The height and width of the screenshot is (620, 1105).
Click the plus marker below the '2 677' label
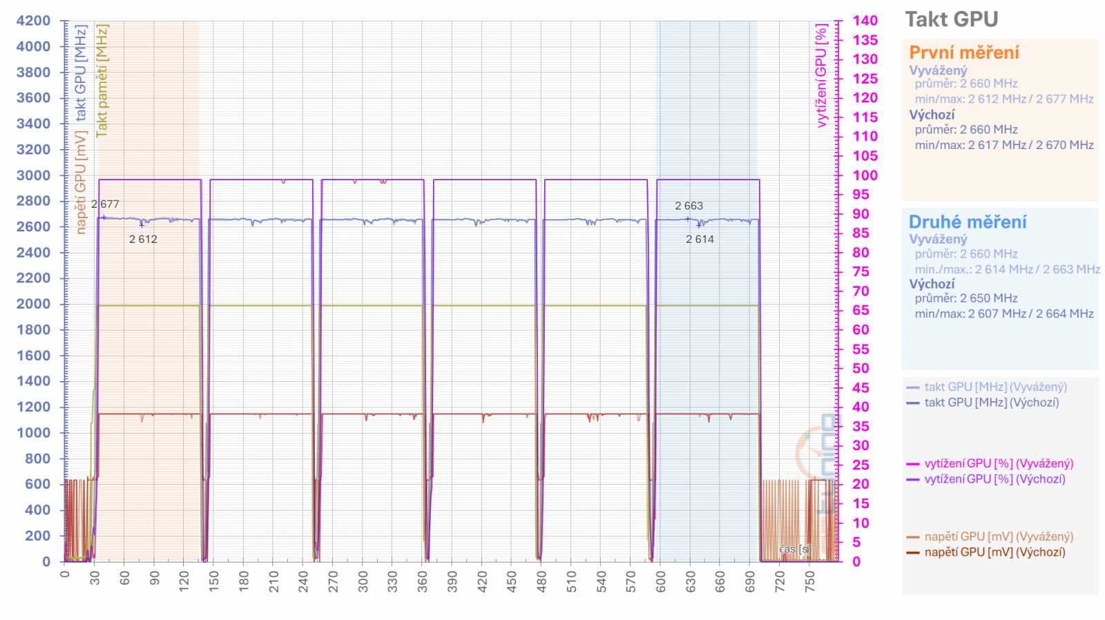click(x=104, y=217)
